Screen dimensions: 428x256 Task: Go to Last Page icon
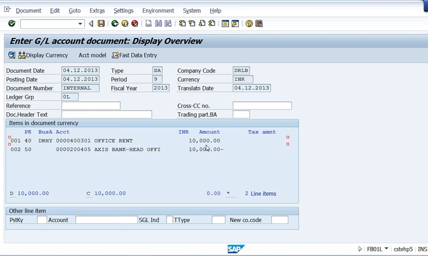(212, 24)
